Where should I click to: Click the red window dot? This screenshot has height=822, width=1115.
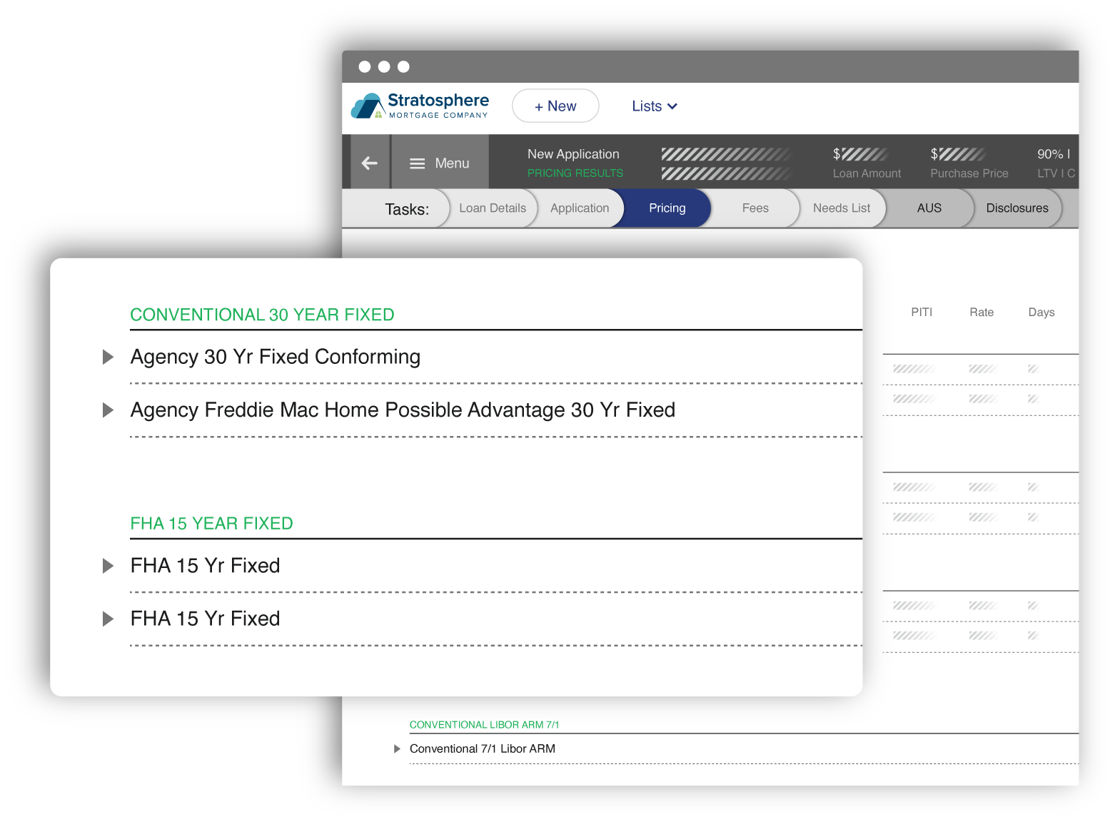click(365, 66)
